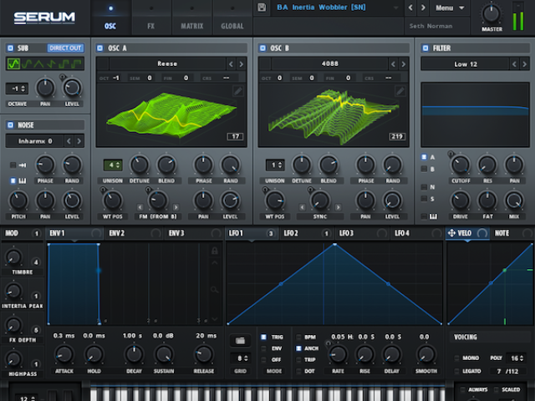
Task: Enable filter routing for B
Action: click(424, 169)
